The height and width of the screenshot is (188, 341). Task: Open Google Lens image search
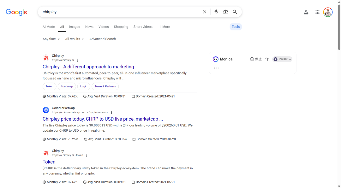[225, 12]
